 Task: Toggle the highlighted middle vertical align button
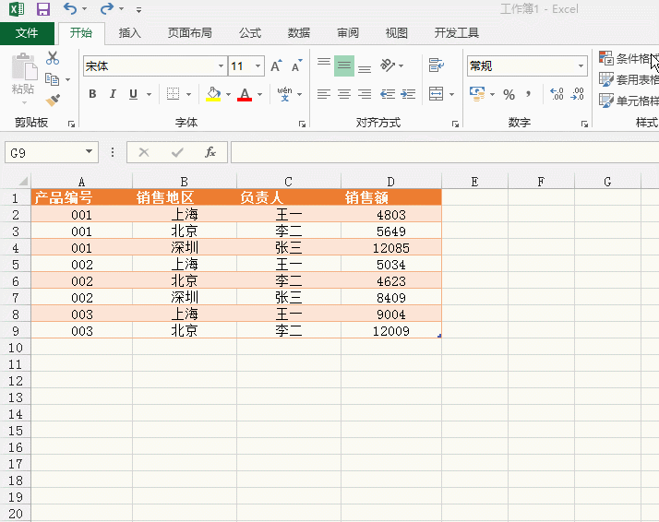pos(343,65)
